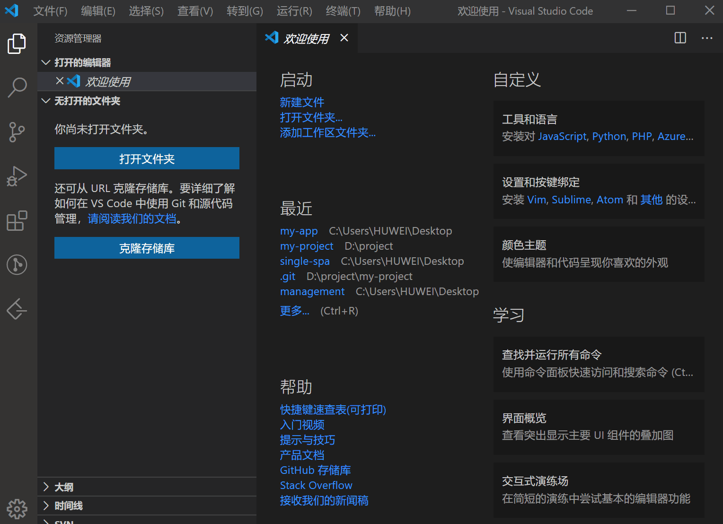This screenshot has height=524, width=723.
Task: Install PHP language support link
Action: click(x=642, y=136)
